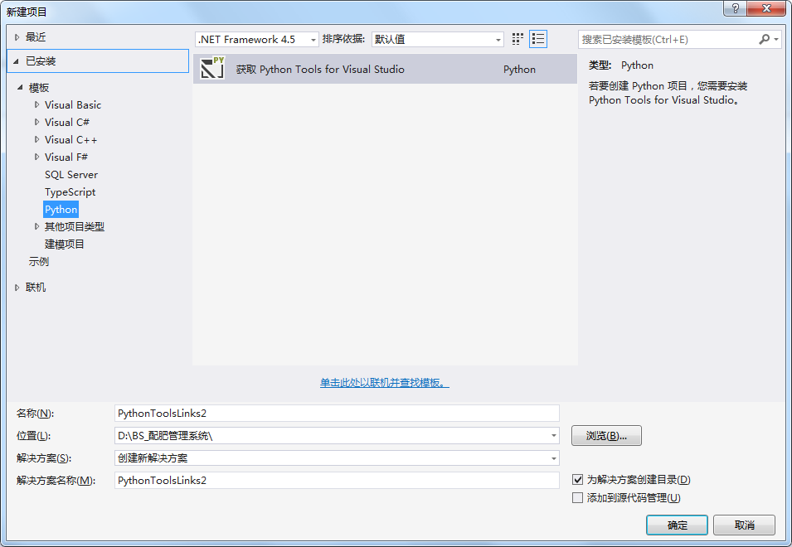Focus the 名称 input field
The width and height of the screenshot is (792, 547).
[337, 414]
